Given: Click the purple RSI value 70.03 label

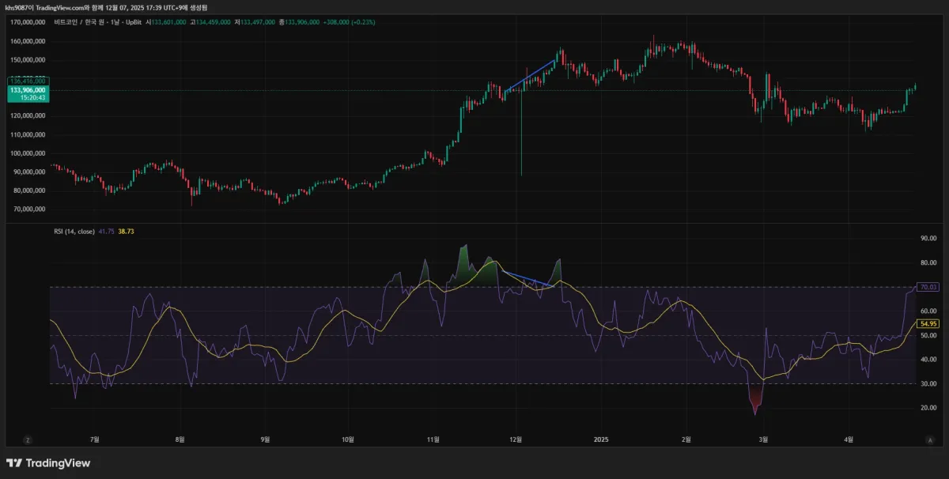Looking at the screenshot, I should coord(928,287).
